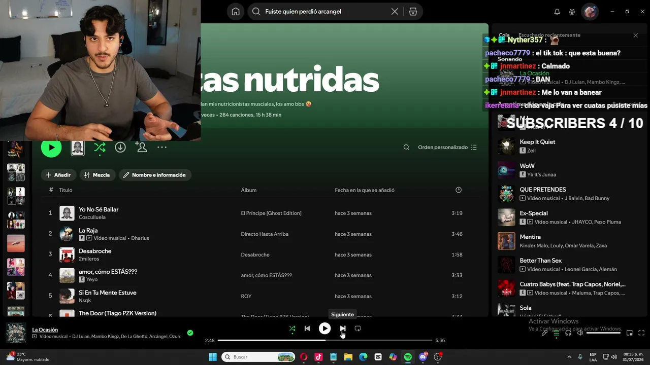Select track 'amor, cómo ESTÁS???' title

pyautogui.click(x=108, y=272)
